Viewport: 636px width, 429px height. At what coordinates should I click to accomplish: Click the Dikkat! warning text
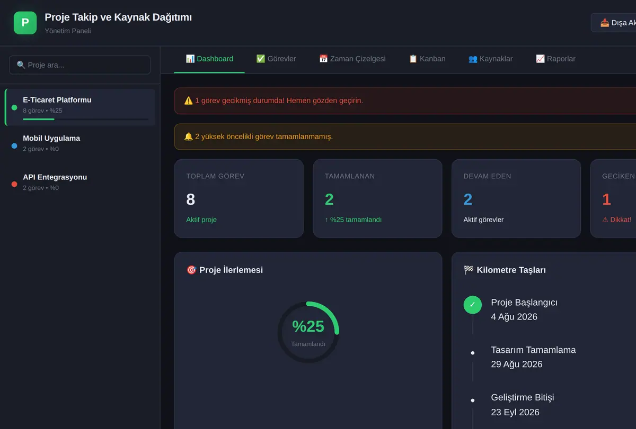point(617,220)
